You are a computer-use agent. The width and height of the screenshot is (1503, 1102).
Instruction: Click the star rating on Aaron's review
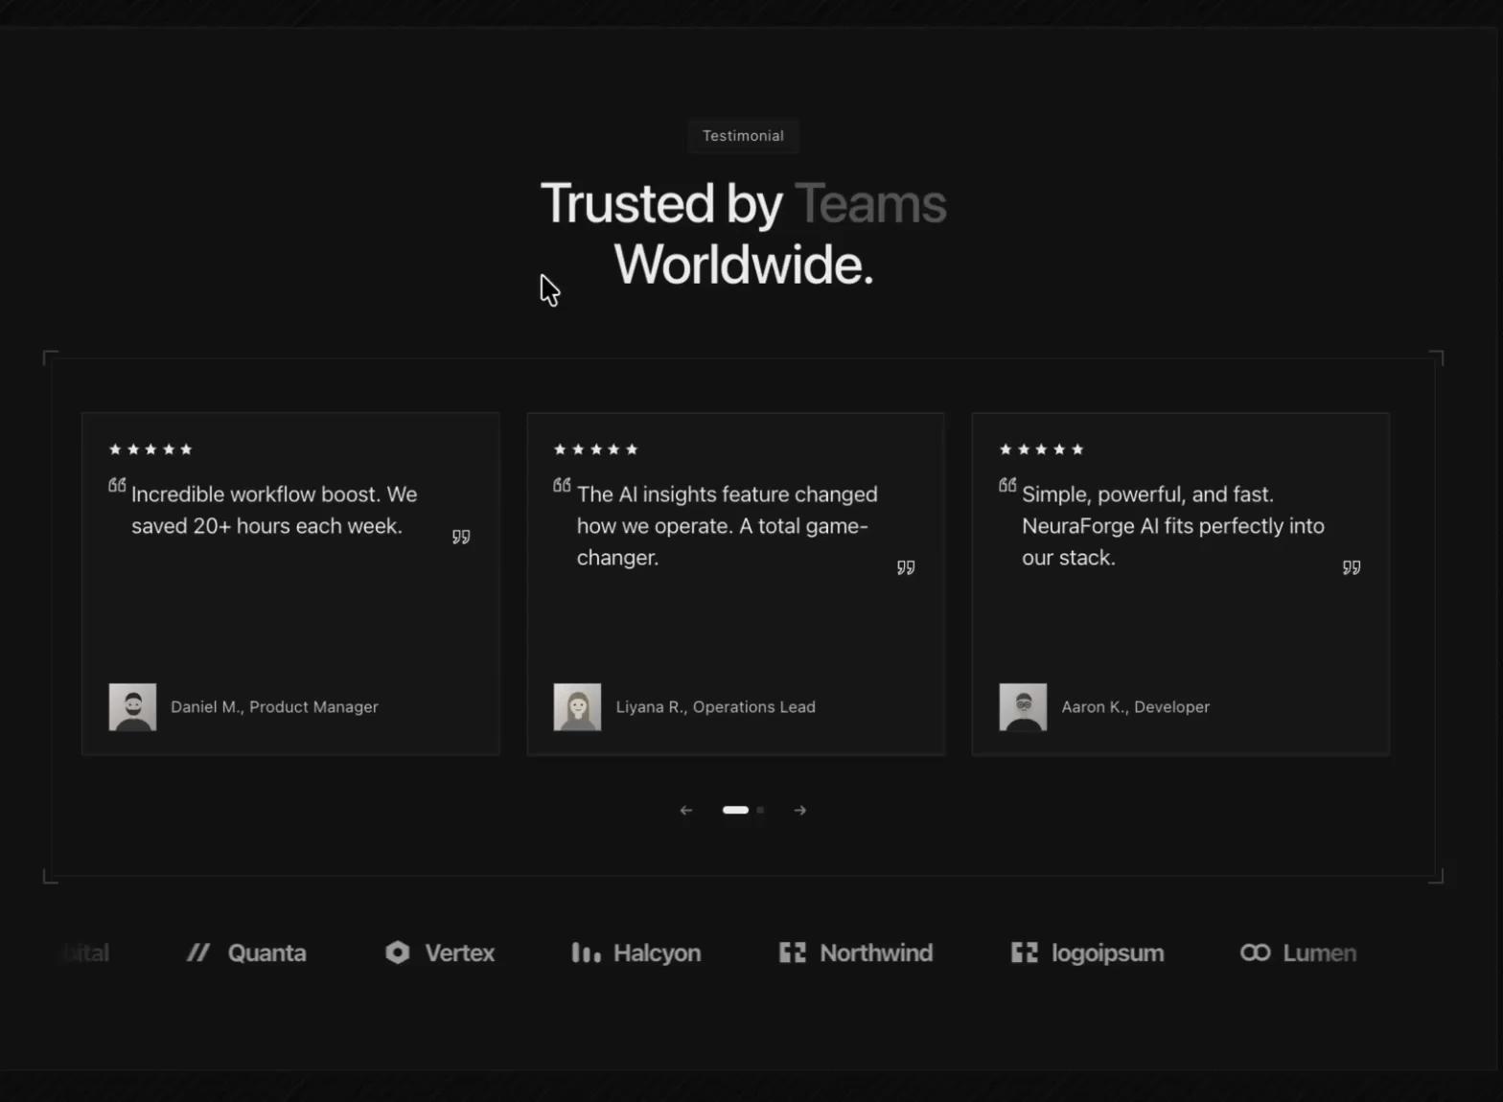point(1041,449)
